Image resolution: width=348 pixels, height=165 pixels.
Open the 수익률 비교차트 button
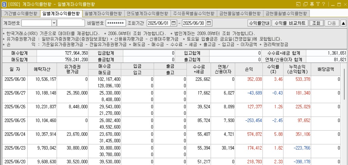tap(290, 23)
